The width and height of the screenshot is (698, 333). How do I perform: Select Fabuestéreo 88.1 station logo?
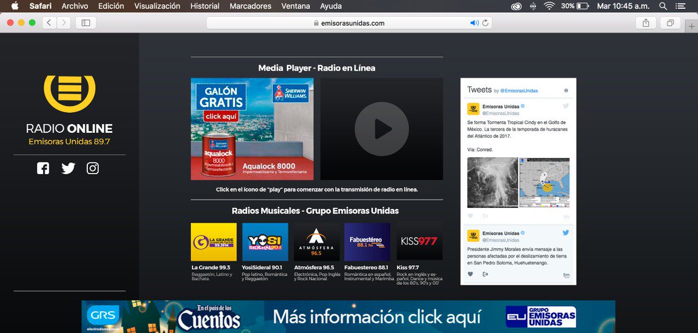pyautogui.click(x=367, y=242)
